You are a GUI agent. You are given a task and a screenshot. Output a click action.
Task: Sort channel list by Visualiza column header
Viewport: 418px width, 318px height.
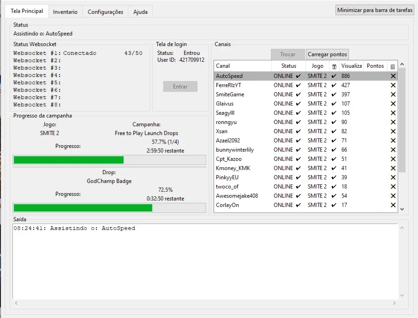click(x=352, y=66)
